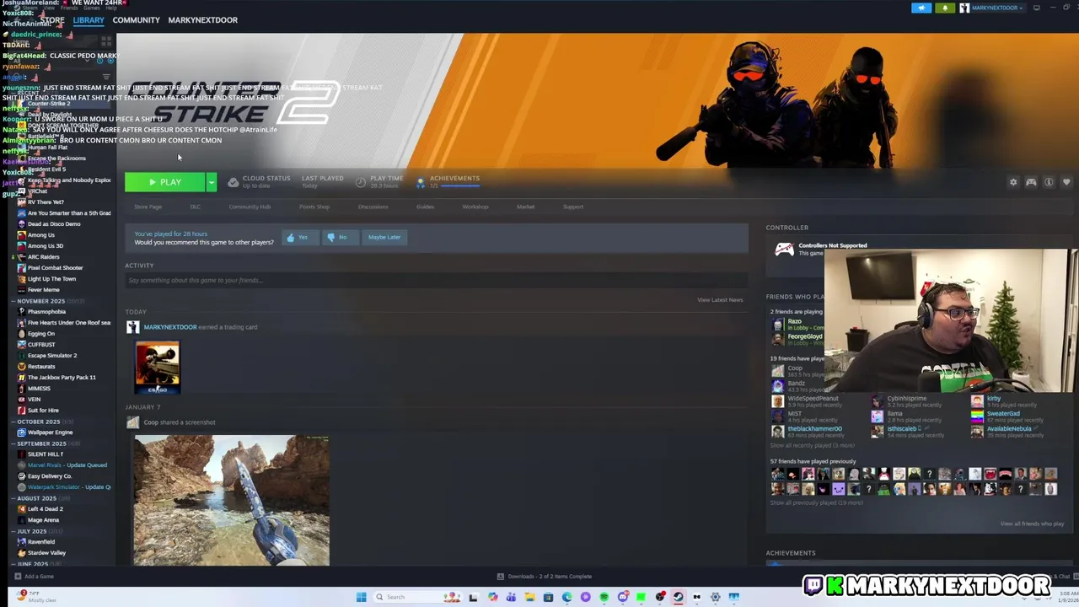The height and width of the screenshot is (607, 1079).
Task: Collapse the AUGUST 2025 group
Action: (x=36, y=498)
